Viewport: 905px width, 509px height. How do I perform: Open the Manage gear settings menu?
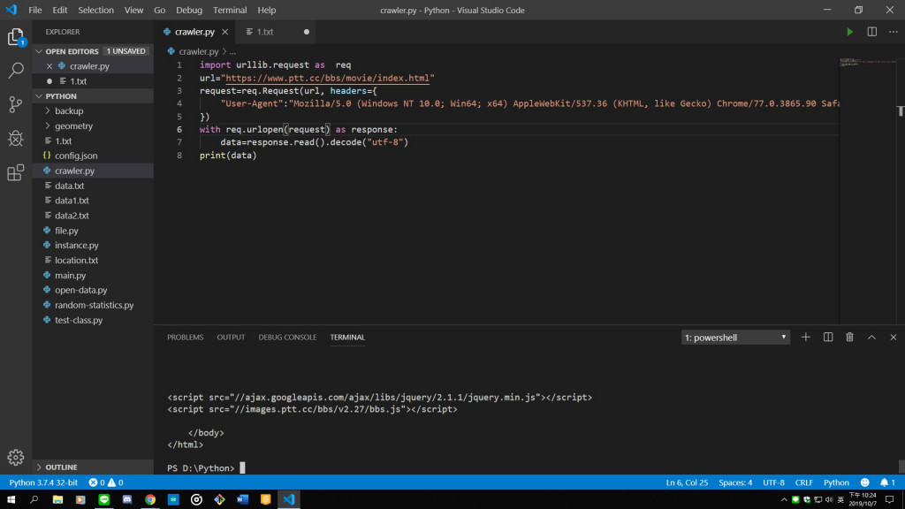point(16,457)
